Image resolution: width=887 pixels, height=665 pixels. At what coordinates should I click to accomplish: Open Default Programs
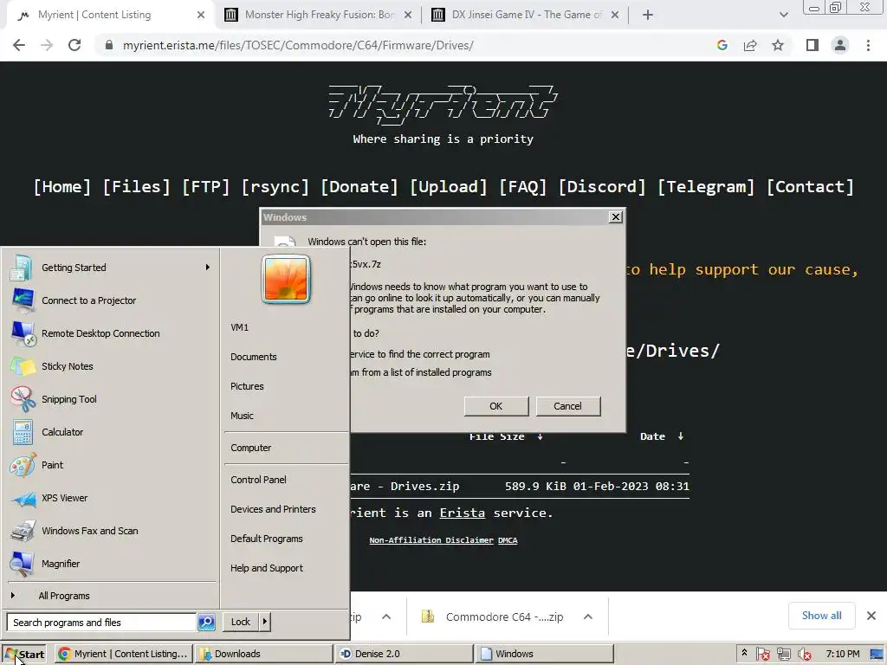click(267, 539)
